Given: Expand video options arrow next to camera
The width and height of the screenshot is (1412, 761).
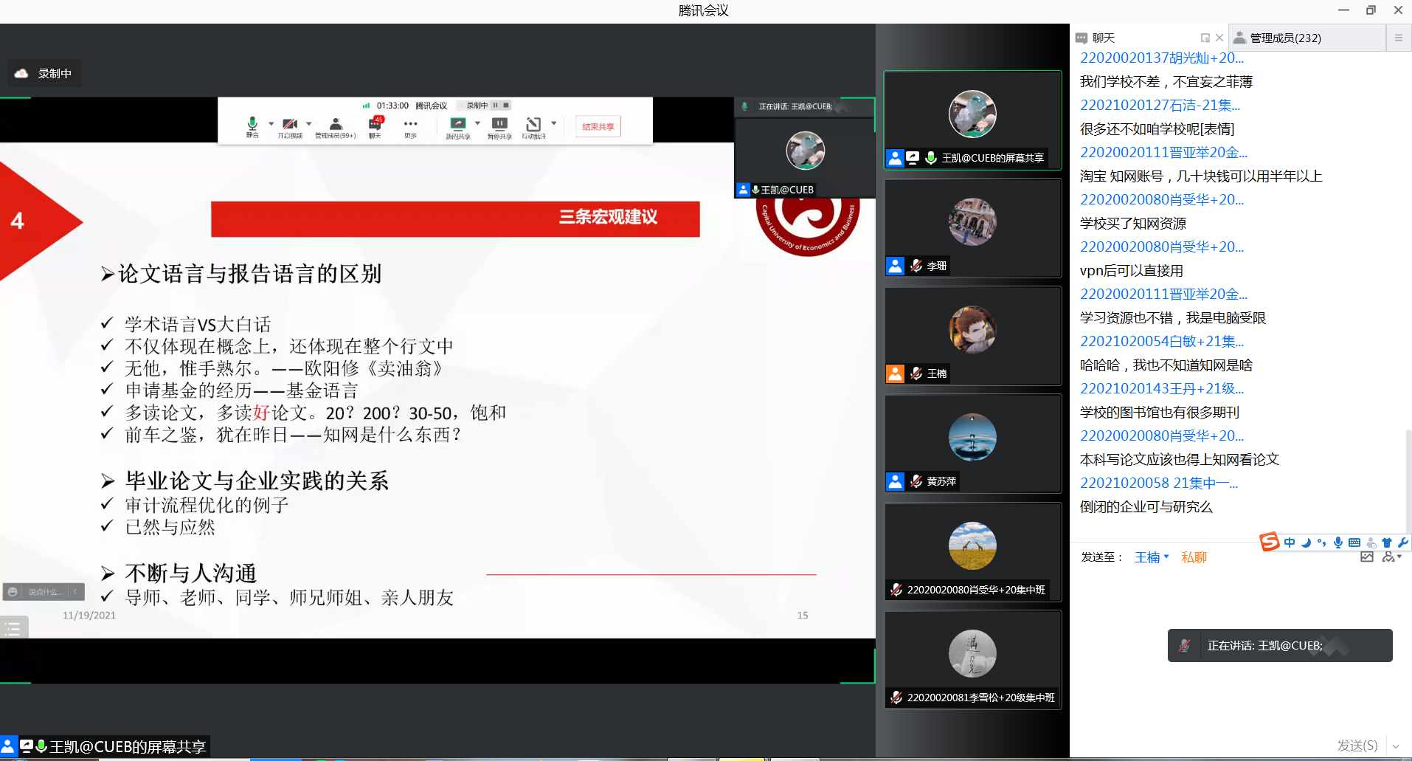Looking at the screenshot, I should pyautogui.click(x=308, y=123).
